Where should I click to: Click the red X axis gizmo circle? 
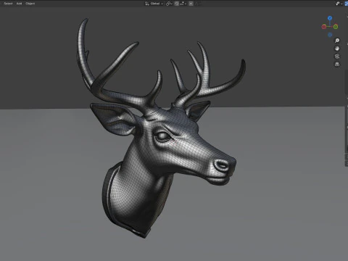pos(324,27)
